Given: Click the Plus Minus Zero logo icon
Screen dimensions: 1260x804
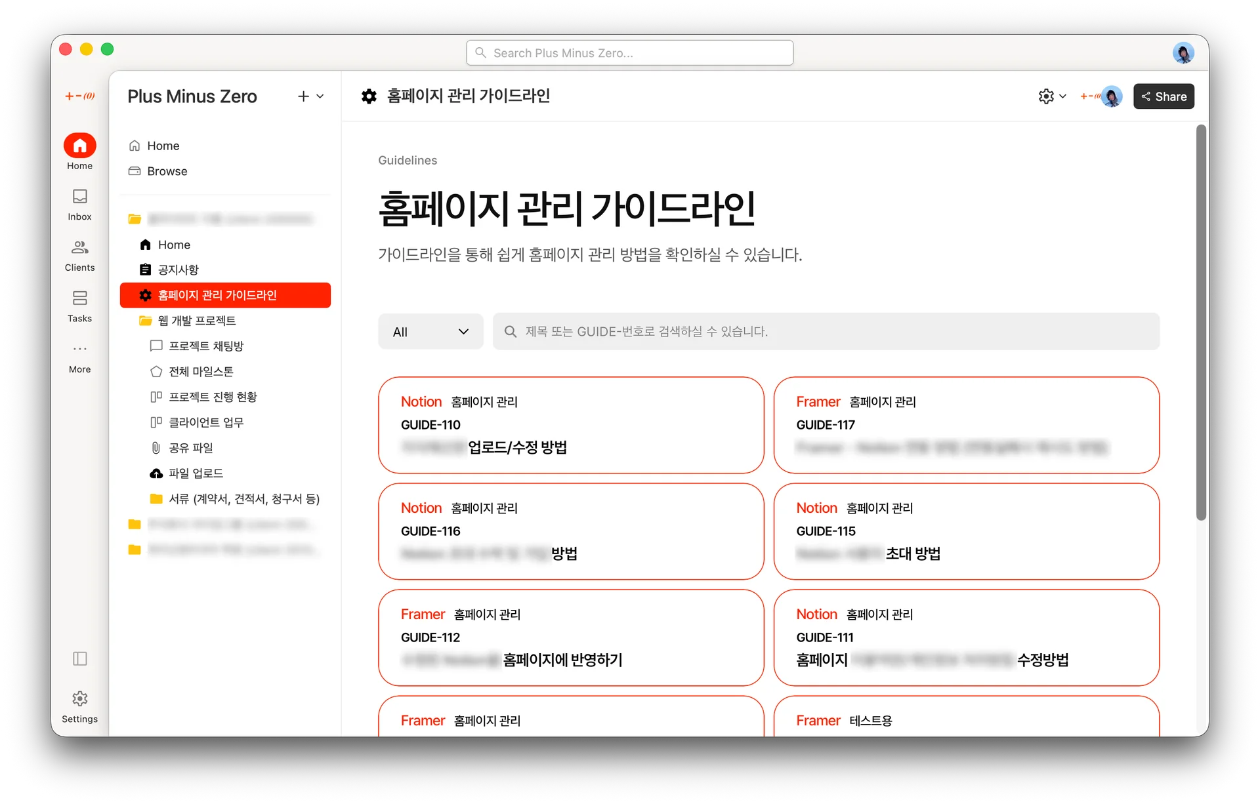Looking at the screenshot, I should pos(79,96).
